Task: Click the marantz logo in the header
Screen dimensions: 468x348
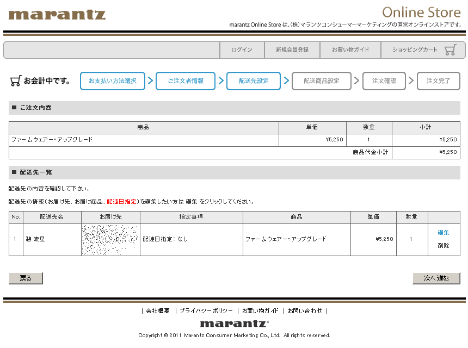Action: tap(57, 15)
